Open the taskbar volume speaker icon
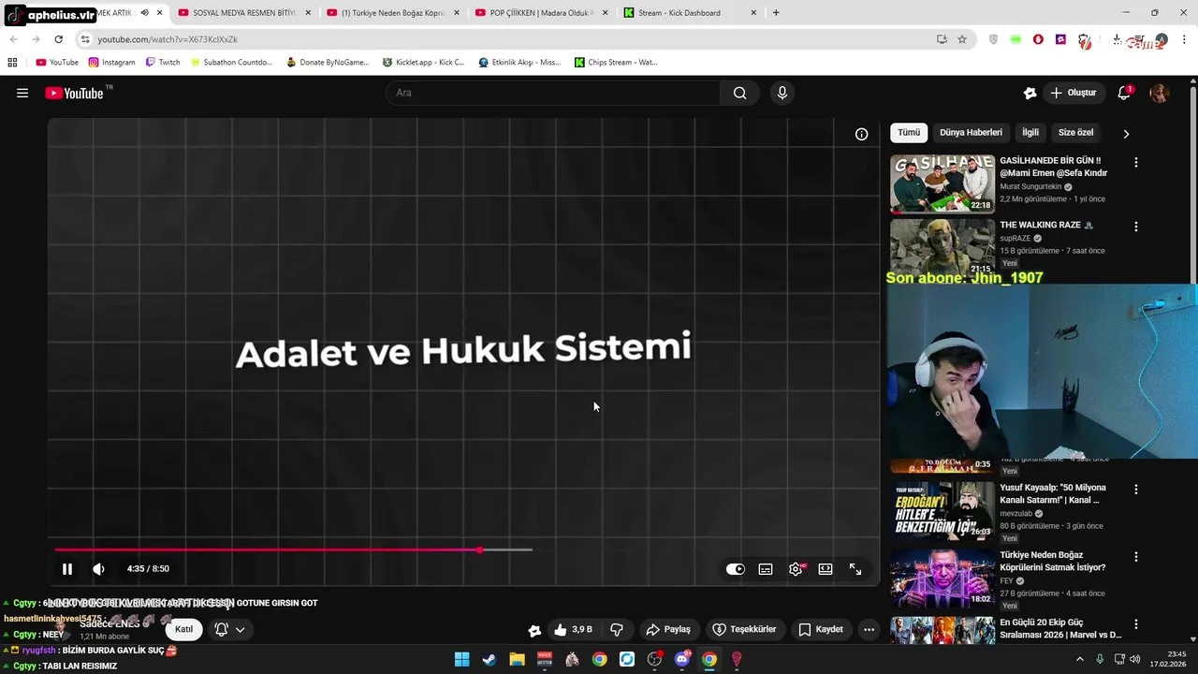The width and height of the screenshot is (1198, 674). [x=1133, y=659]
